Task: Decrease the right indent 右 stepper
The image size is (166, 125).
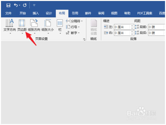Action: pos(132,34)
